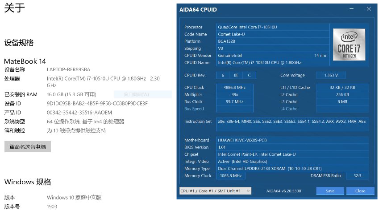This screenshot has height=211, width=387.
Task: Click the 版本号 value 1903
Action: pos(52,207)
